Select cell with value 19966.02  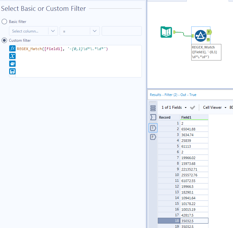pyautogui.click(x=194, y=158)
